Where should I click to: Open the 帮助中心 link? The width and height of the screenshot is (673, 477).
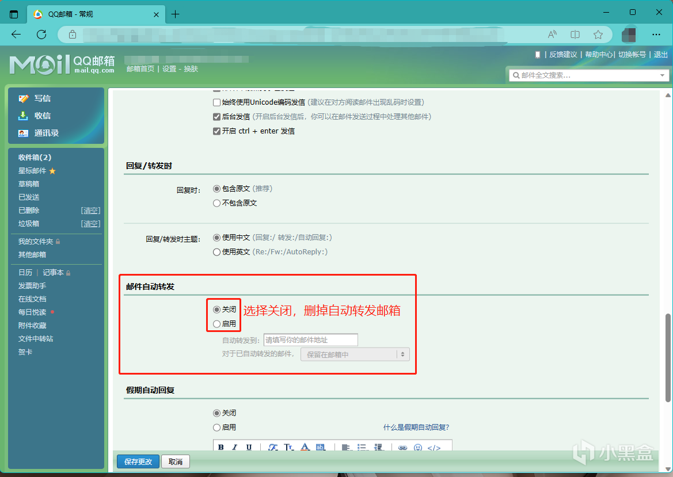(599, 55)
